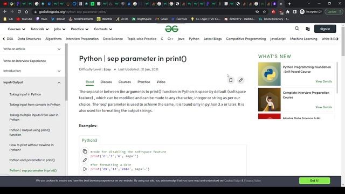Screen dimensions: 345x194
Task: View Details of Python Programming Foundation course
Action: 323,81
